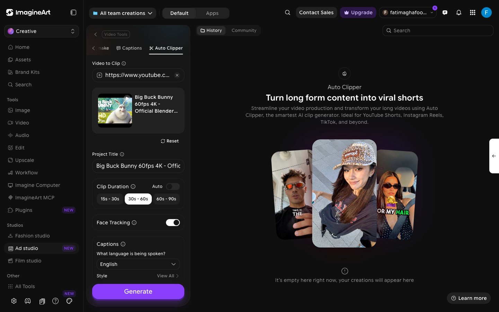499x312 pixels.
Task: Switch to the Community tab
Action: pos(244,31)
